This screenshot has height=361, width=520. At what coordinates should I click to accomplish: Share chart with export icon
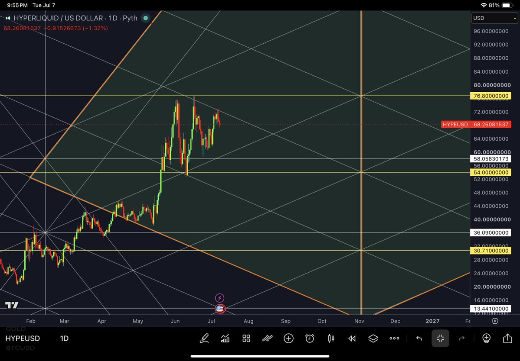point(507,338)
